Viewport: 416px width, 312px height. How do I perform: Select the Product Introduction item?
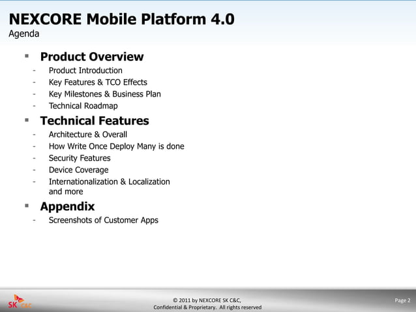click(85, 70)
